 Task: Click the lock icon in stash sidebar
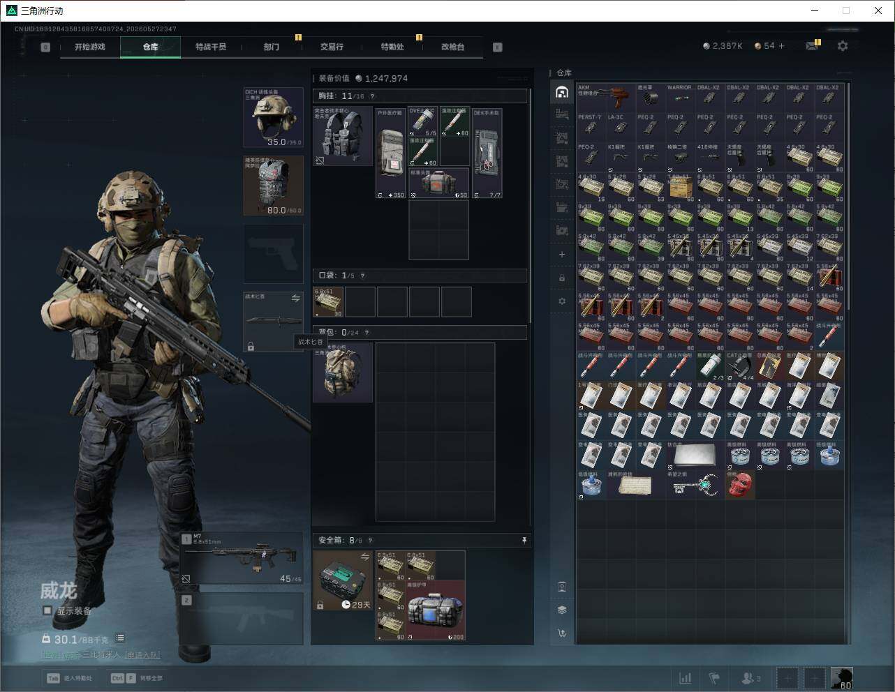coord(562,278)
